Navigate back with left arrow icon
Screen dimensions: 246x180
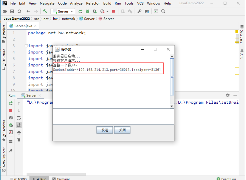pos(28,11)
